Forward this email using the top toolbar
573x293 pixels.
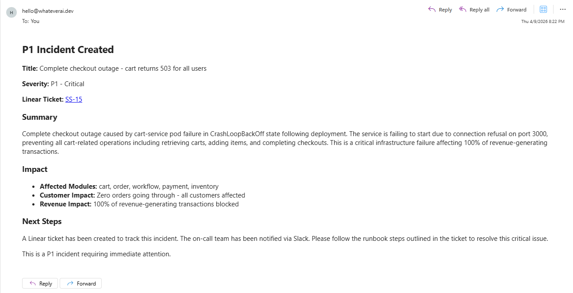pos(512,10)
